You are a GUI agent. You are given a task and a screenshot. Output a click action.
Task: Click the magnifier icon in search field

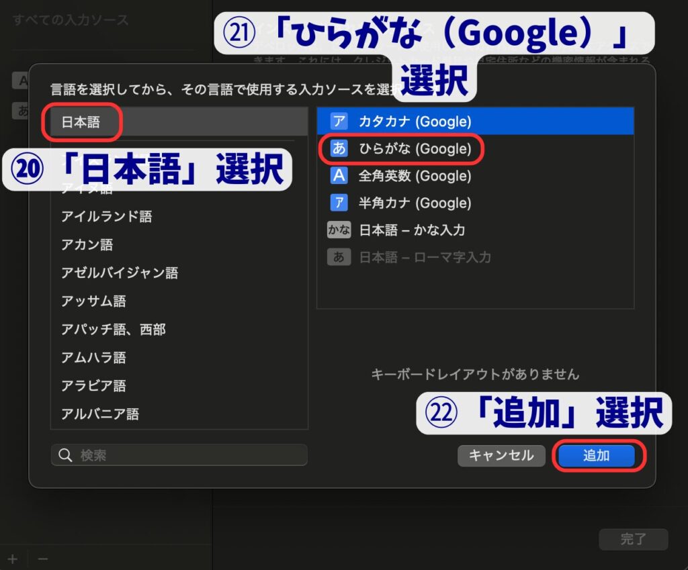pos(65,455)
